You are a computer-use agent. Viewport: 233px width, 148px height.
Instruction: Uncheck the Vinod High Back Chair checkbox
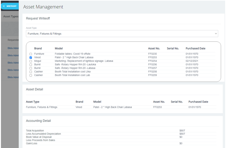point(31,58)
